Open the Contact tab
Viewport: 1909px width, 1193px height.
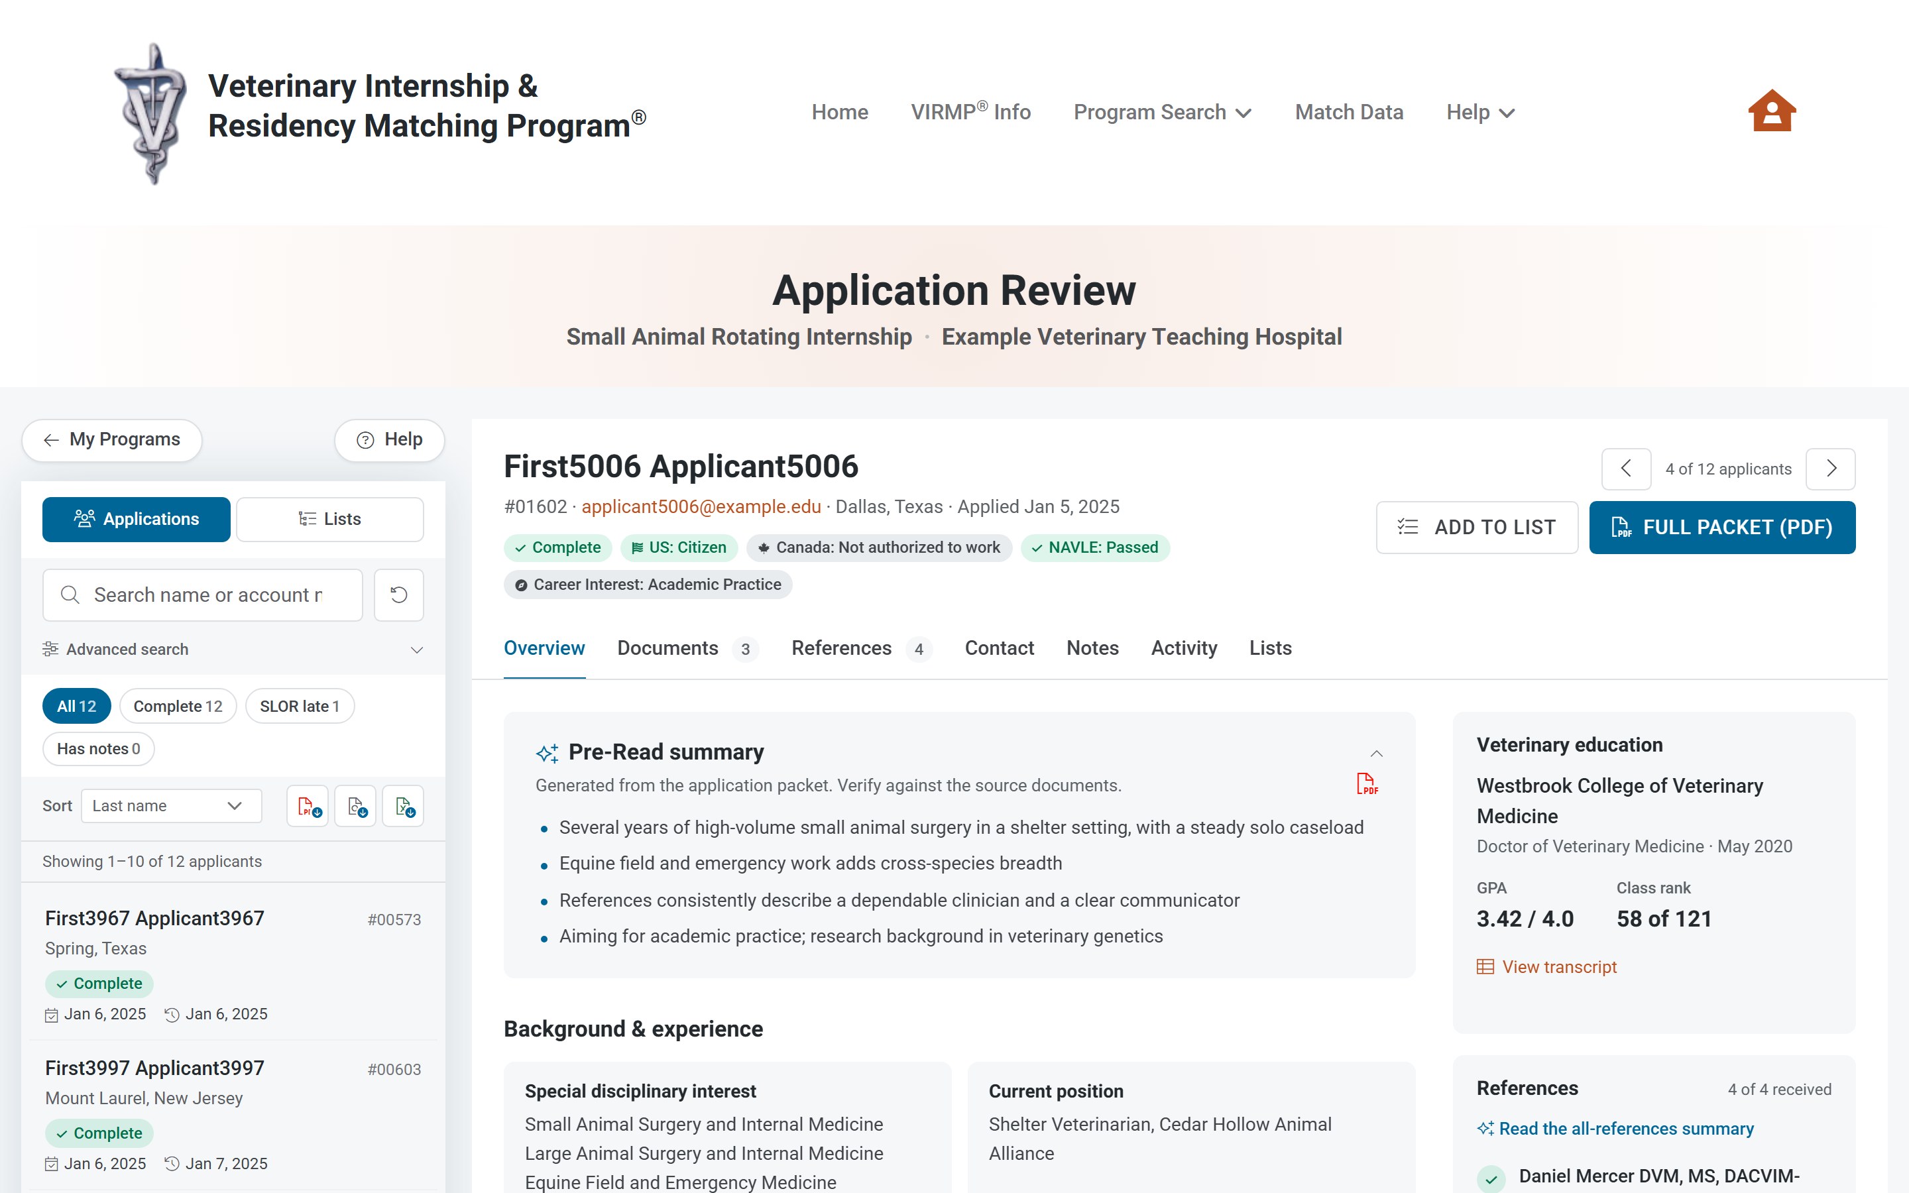pyautogui.click(x=999, y=649)
